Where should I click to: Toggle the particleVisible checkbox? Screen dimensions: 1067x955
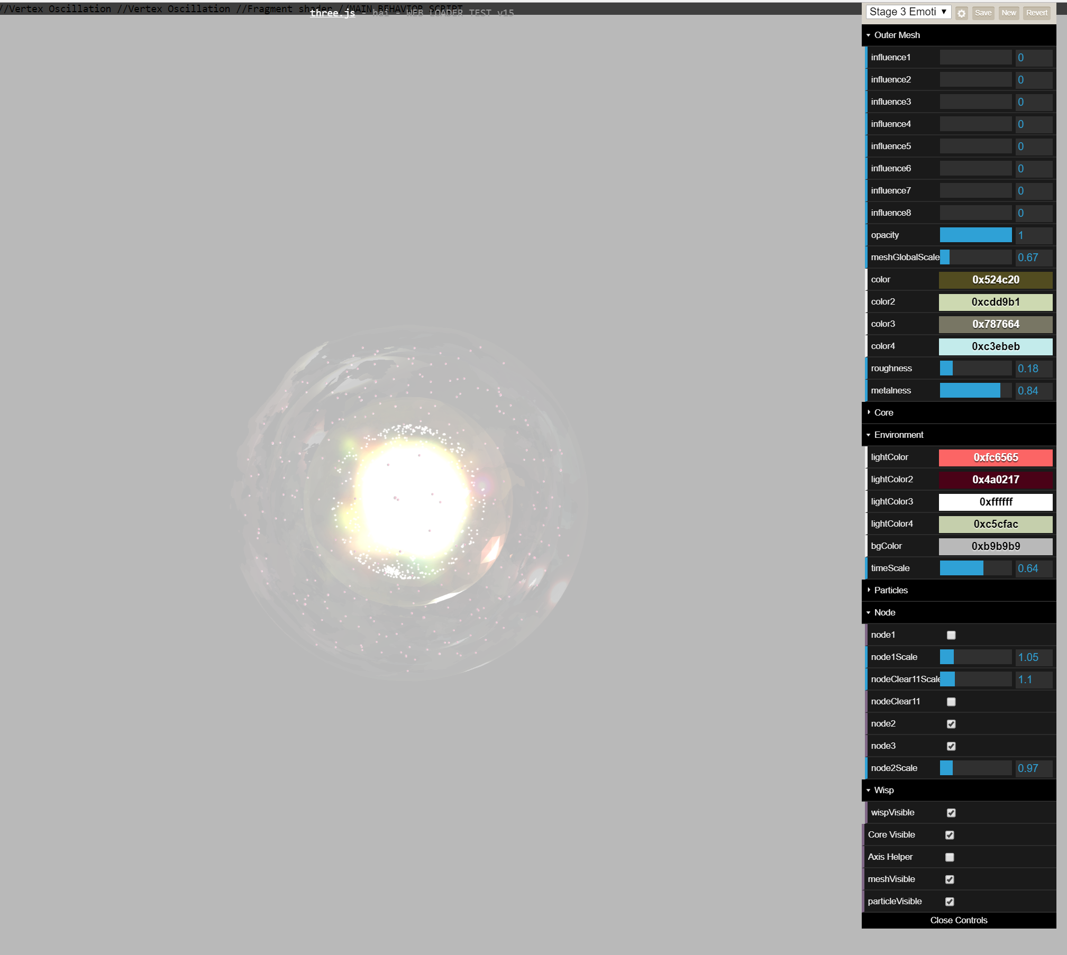click(950, 902)
